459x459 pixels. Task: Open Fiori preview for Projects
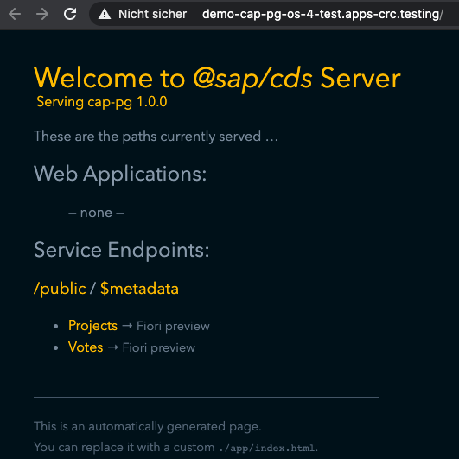coord(173,326)
